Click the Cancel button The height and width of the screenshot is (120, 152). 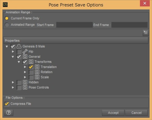click(136, 113)
